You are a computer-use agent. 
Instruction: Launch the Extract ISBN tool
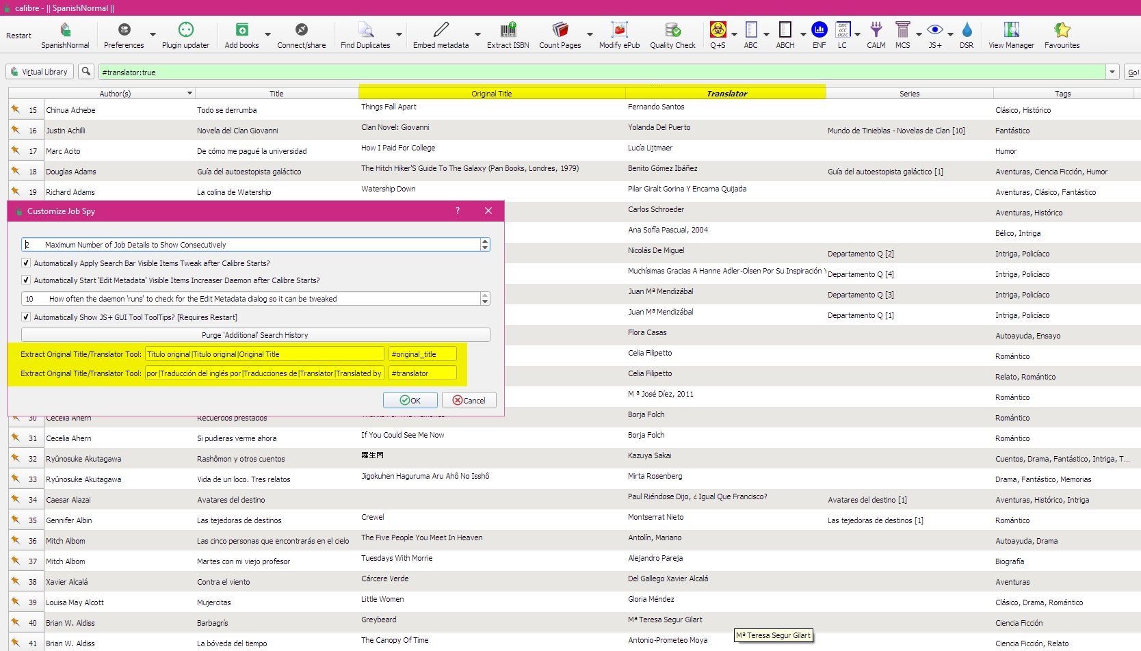click(508, 30)
